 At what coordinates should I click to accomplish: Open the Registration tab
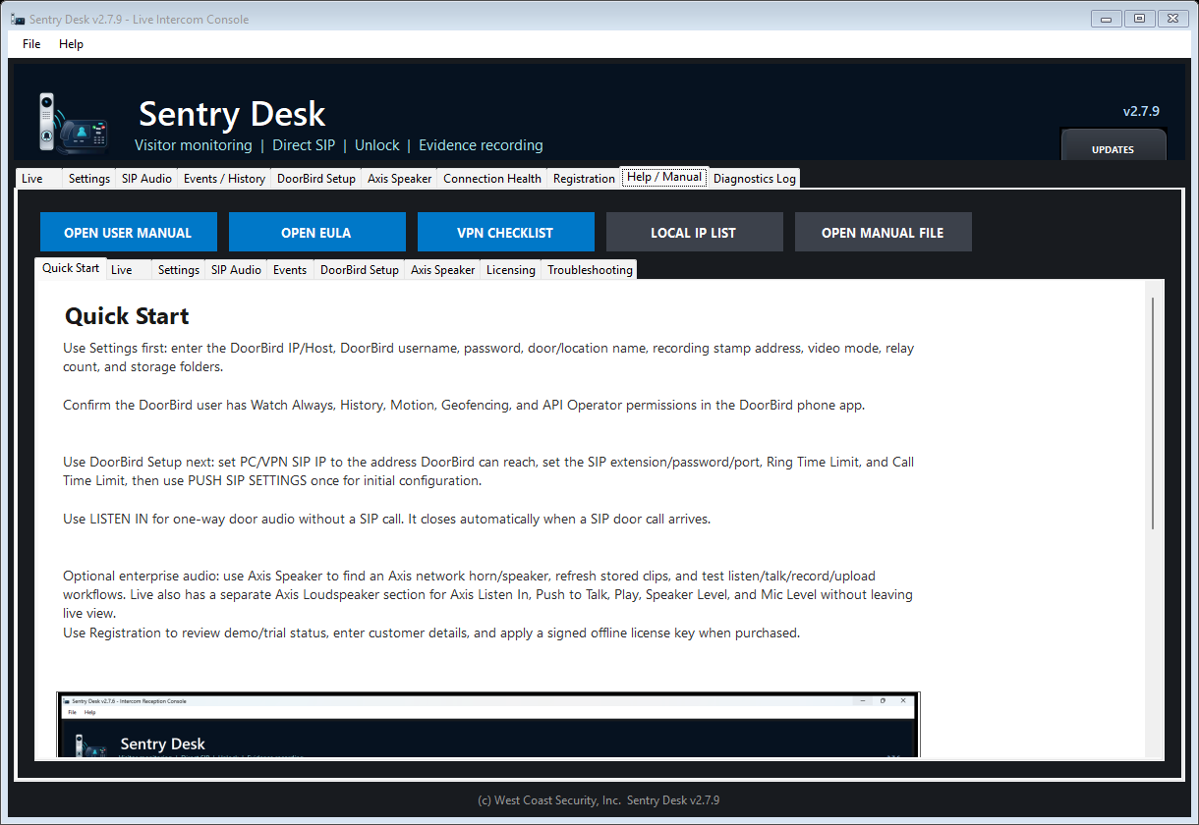[x=584, y=179]
